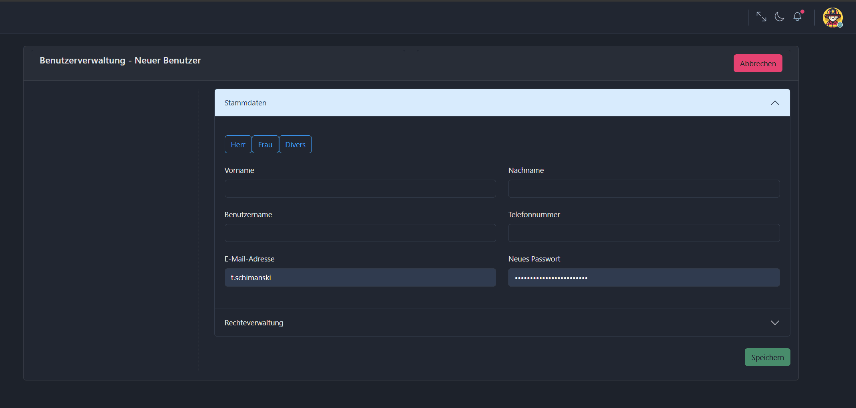Screen dimensions: 856x408
Task: Open the user avatar profile menu
Action: coord(832,18)
